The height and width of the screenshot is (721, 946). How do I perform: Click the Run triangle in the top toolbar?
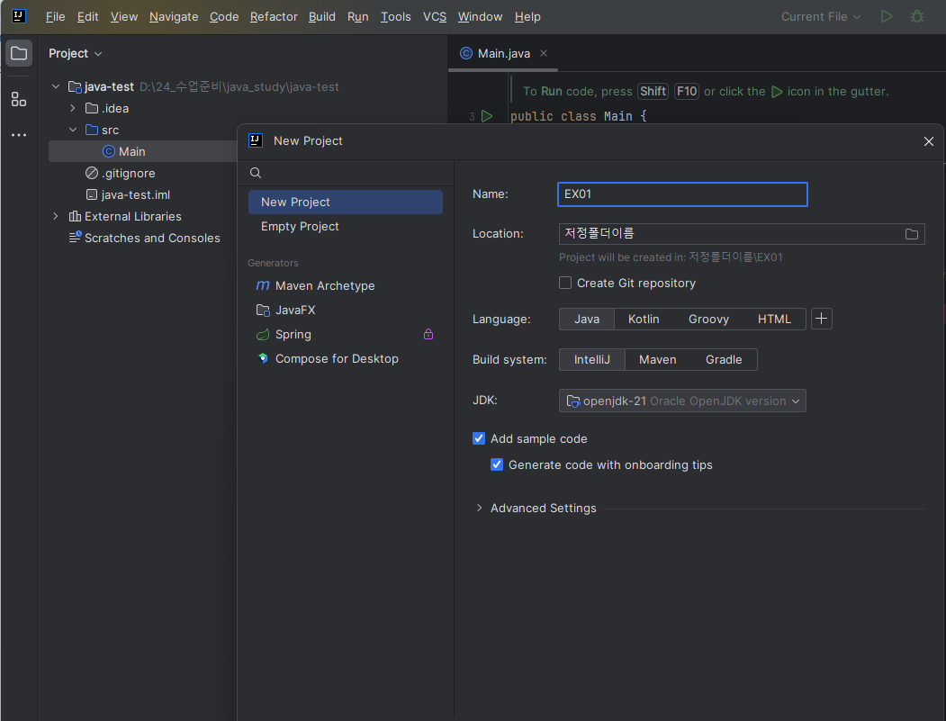pyautogui.click(x=887, y=16)
